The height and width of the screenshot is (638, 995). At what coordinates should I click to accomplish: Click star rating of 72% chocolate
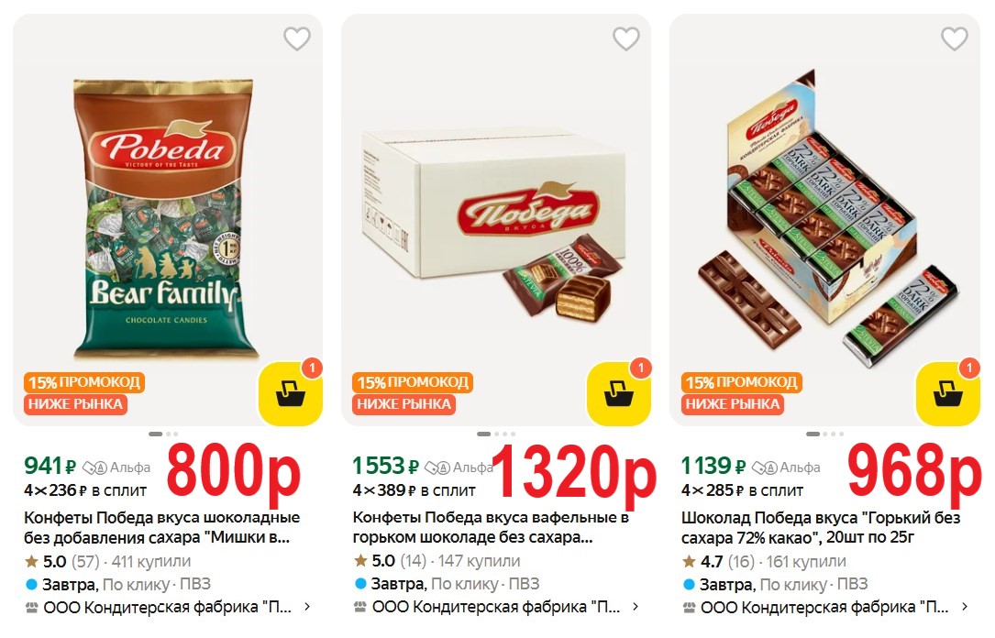[689, 561]
